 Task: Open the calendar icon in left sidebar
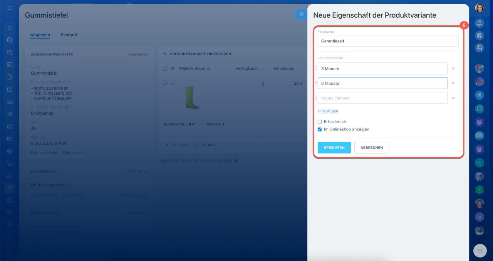point(10,65)
